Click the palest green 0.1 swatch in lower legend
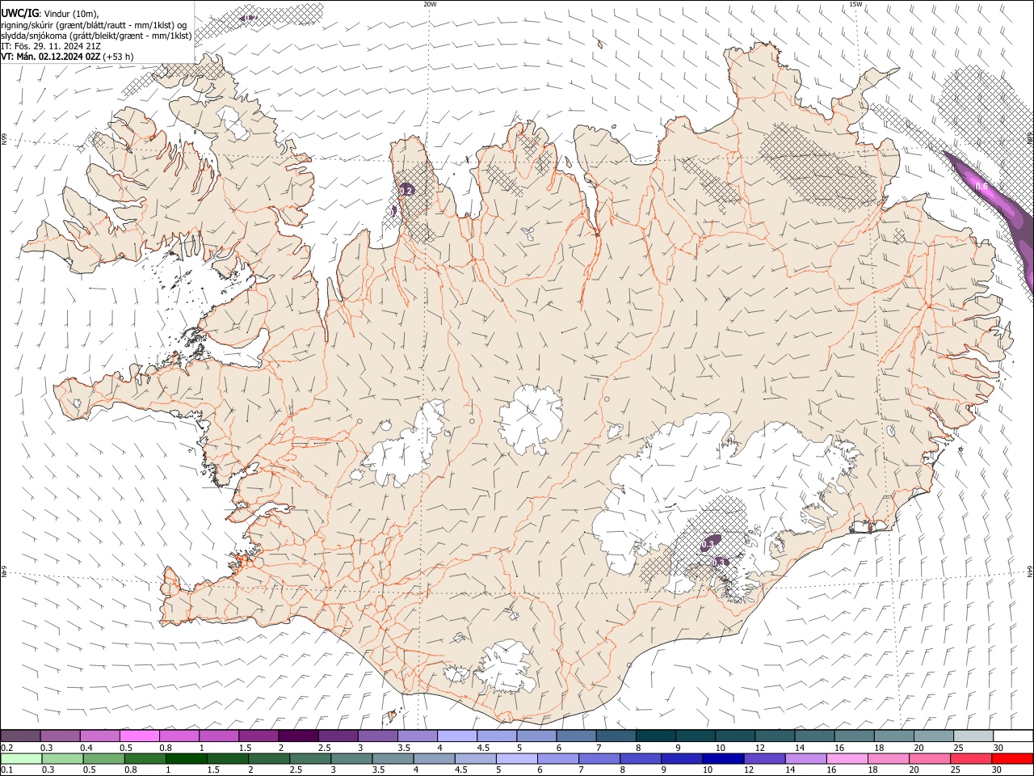 click(22, 758)
